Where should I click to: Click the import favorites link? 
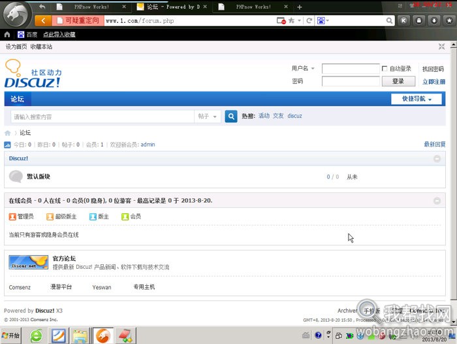(59, 35)
